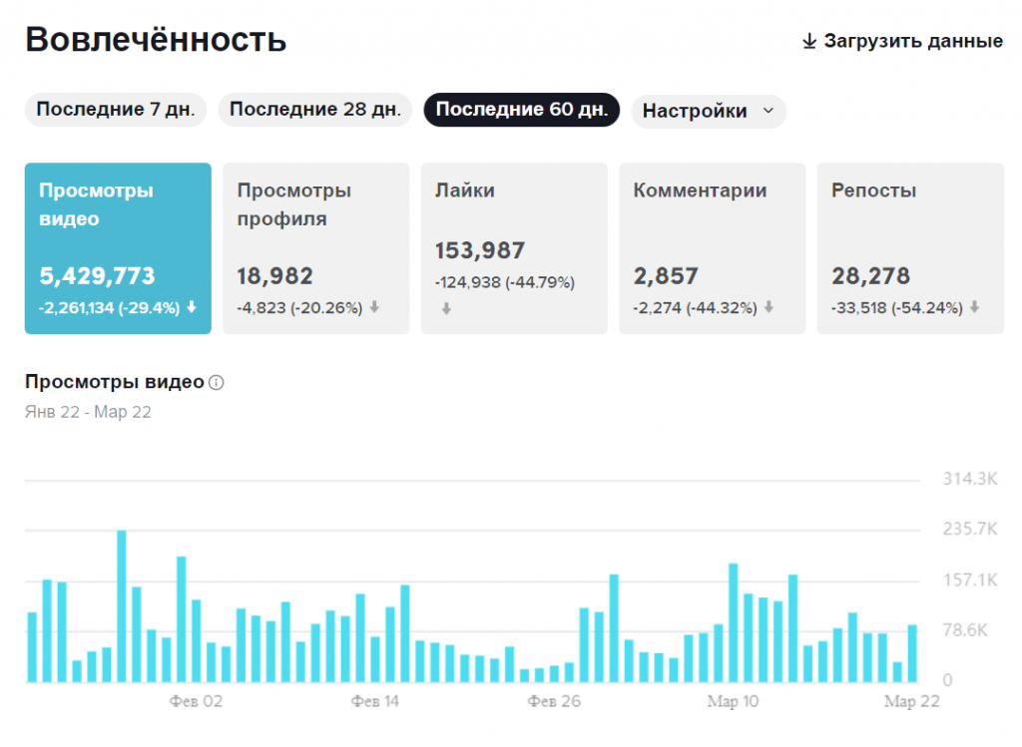The image size is (1022, 747).
Task: Click the last chart bar at Мар 22
Action: (x=912, y=653)
